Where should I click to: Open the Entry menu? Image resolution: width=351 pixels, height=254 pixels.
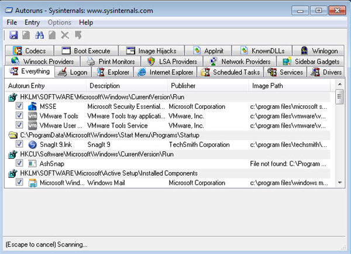coord(32,22)
